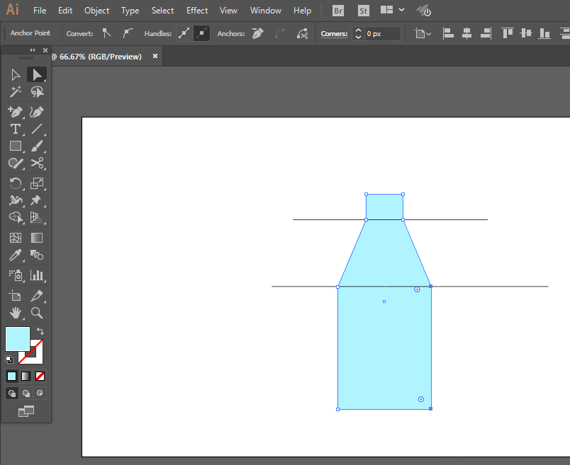Select the Gradient tool
Viewport: 570px width, 465px height.
[37, 238]
